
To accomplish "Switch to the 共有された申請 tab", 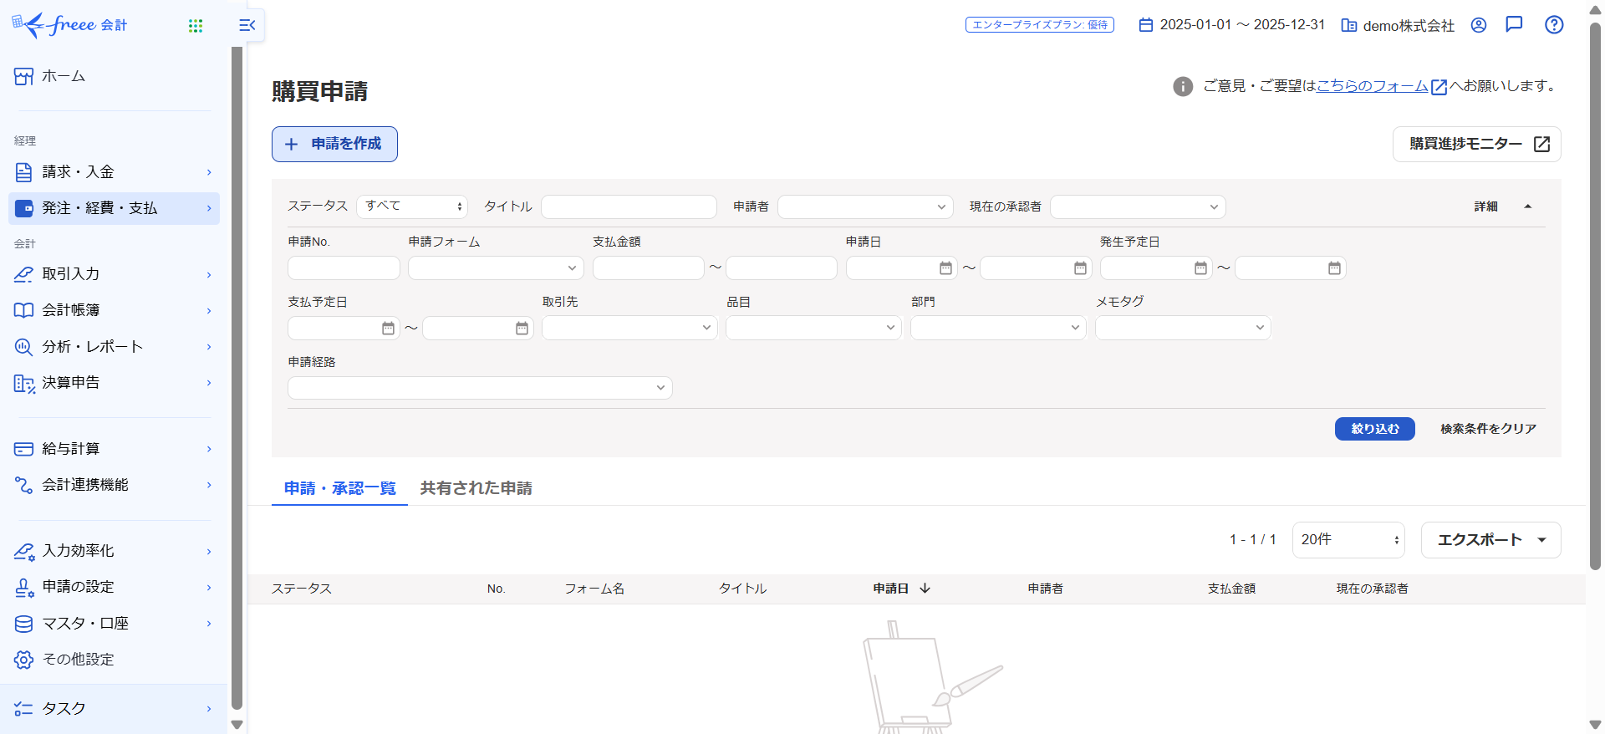I will 476,488.
